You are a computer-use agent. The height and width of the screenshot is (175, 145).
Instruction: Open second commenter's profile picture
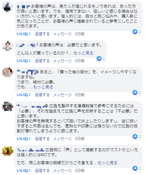(x=8, y=45)
